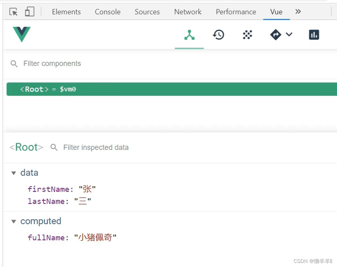Click the firstName value "张"
Image resolution: width=337 pixels, height=267 pixels.
coord(87,189)
